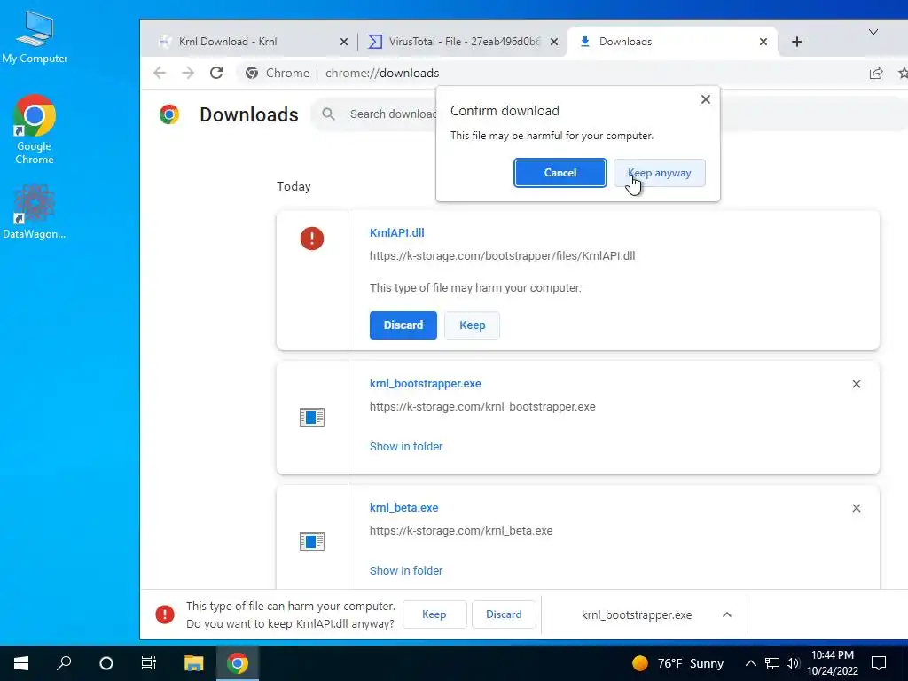Screen dimensions: 908x681
Task: Open volume control tray icon
Action: pyautogui.click(x=793, y=663)
